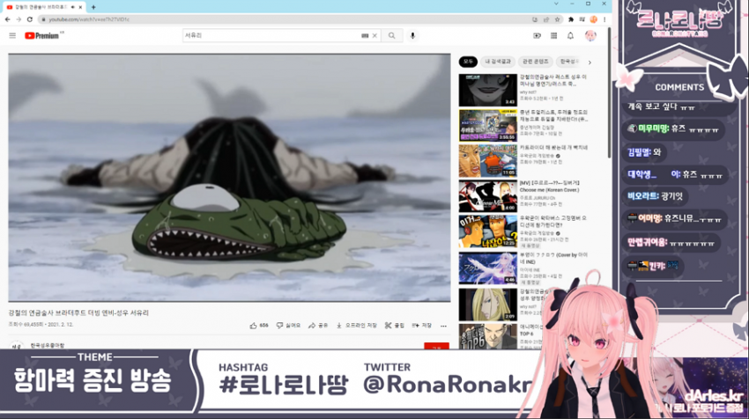
Task: Select the 관련 콘텐츠 filter chip
Action: coord(535,62)
